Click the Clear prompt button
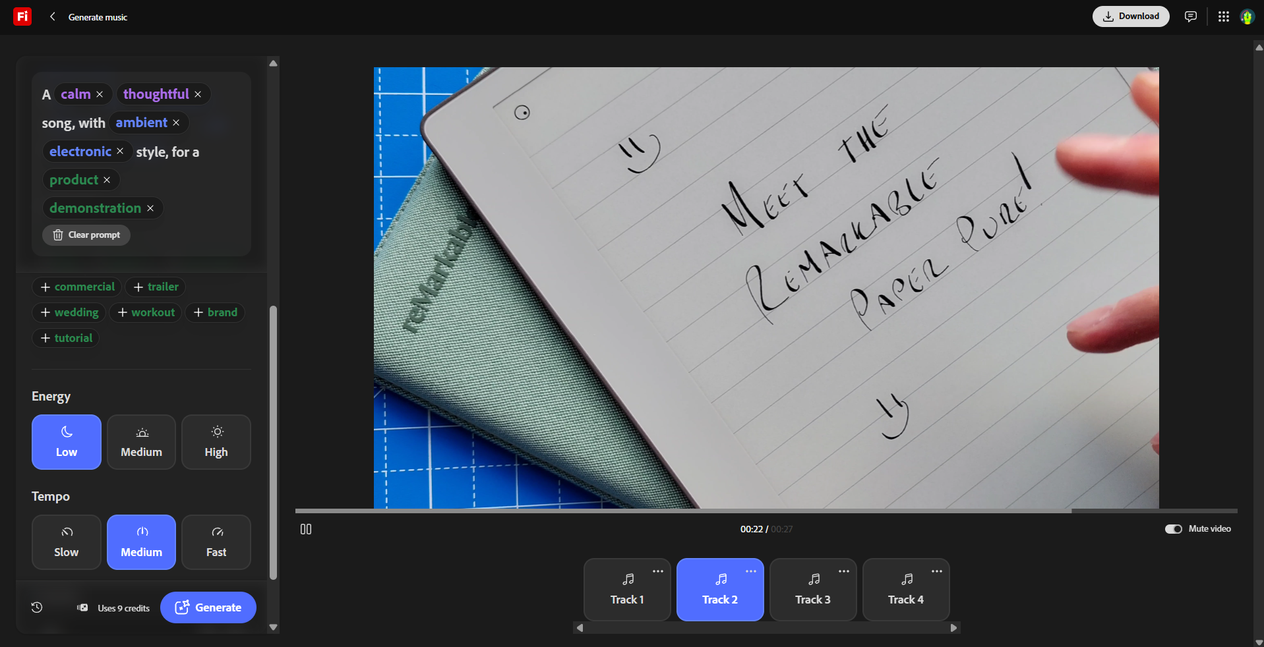 pyautogui.click(x=86, y=235)
